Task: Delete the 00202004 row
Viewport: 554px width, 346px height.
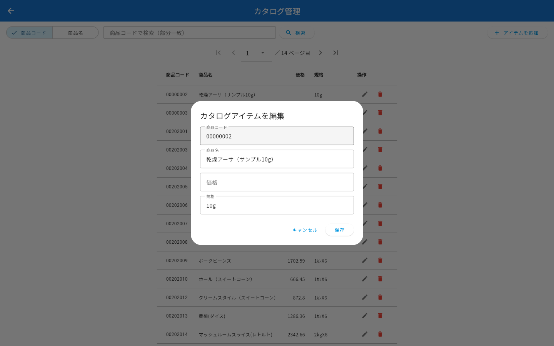Action: pyautogui.click(x=380, y=168)
